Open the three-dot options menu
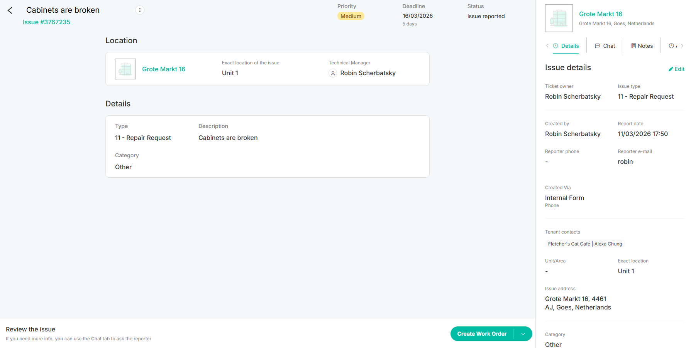Screen dimensions: 691x348 140,10
